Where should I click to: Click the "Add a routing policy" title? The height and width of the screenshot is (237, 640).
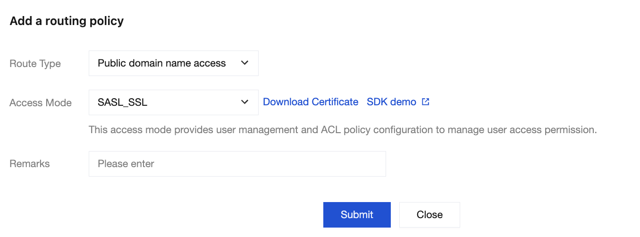click(67, 21)
